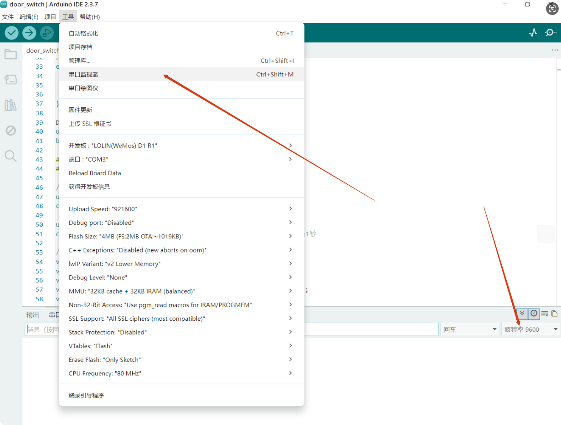Open Serial Plotter waveform icon in toolbar
Viewport: 561px width, 425px height.
coord(533,32)
